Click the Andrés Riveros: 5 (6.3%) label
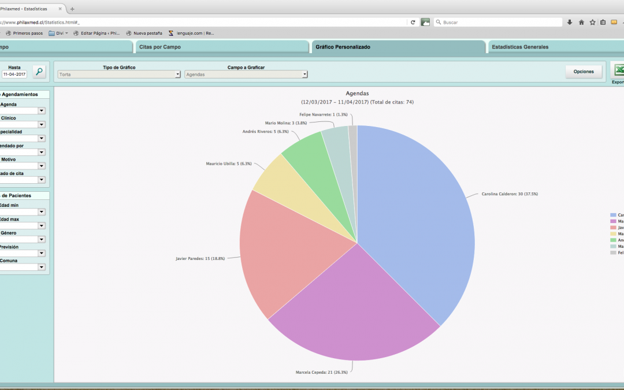 [x=265, y=132]
